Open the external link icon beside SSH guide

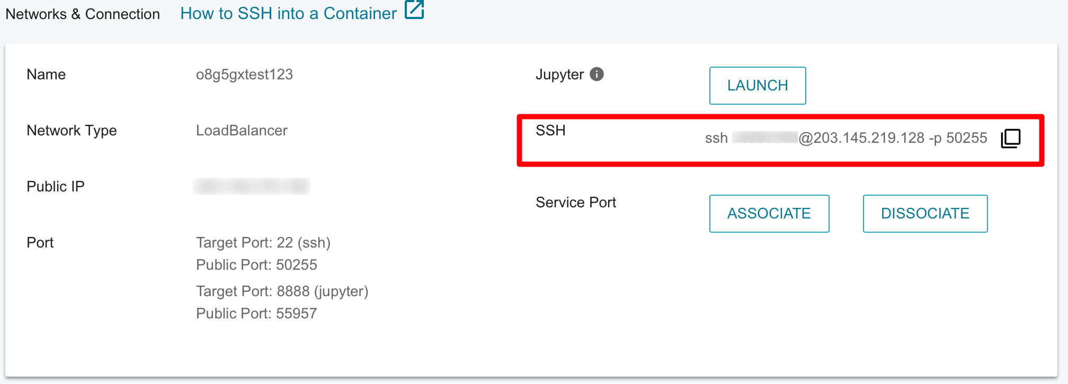pyautogui.click(x=414, y=10)
